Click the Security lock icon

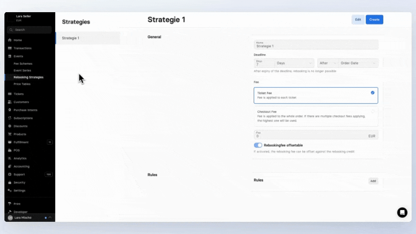pyautogui.click(x=10, y=182)
